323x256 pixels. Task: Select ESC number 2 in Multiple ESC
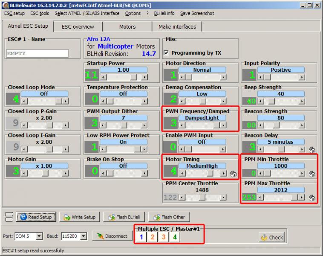[152, 237]
